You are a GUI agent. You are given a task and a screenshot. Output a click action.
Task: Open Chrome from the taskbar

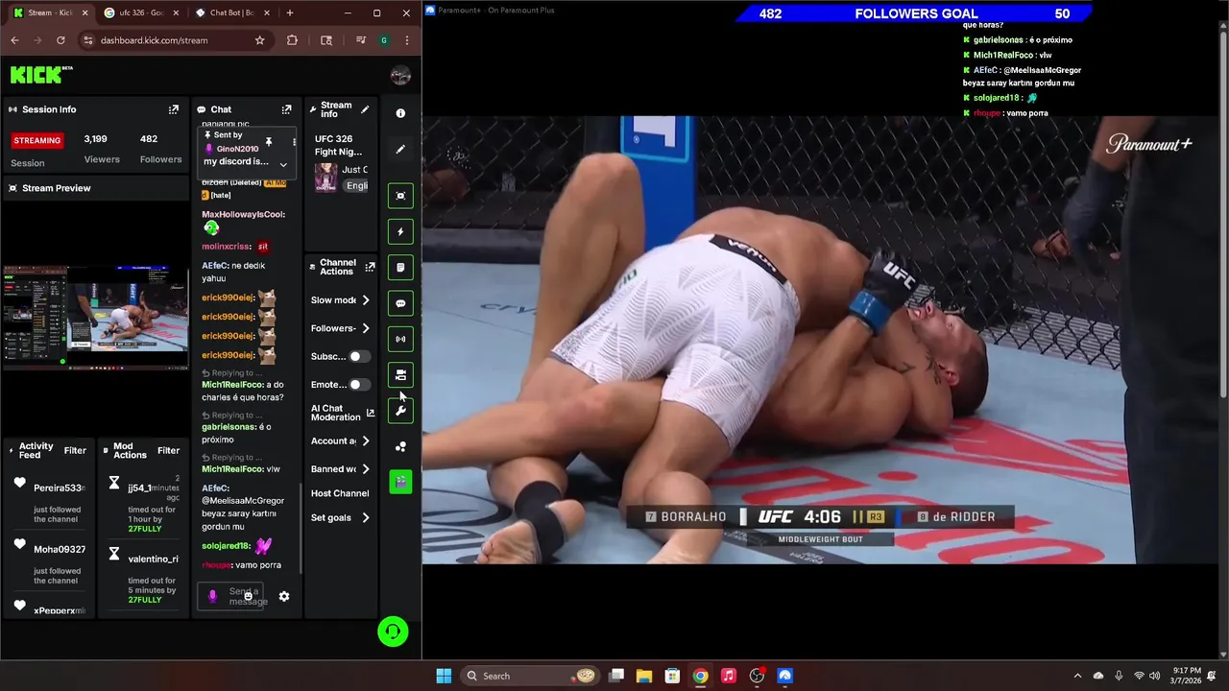[x=701, y=676]
